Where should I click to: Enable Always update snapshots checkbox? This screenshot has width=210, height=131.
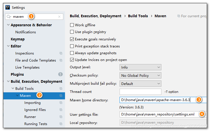[72, 53]
